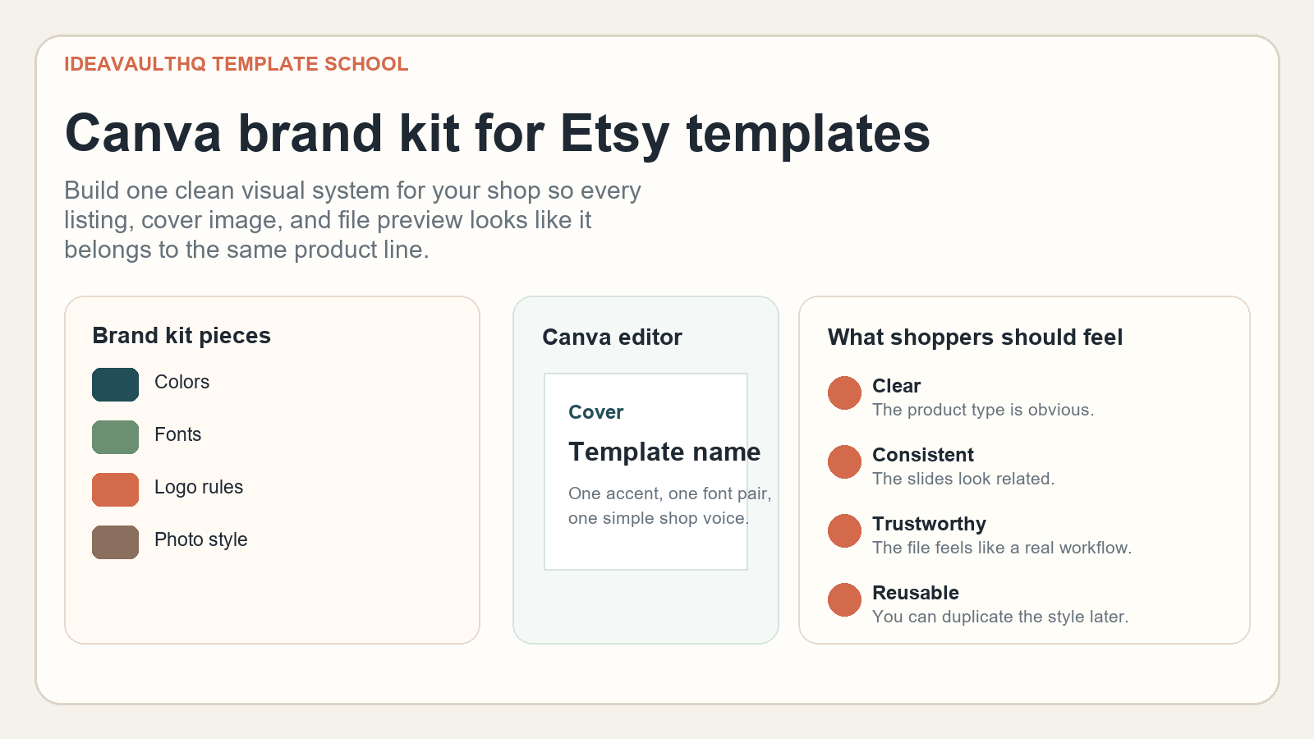Select the orange bullet beside Trustworthy
Screen dimensions: 1314x739
[844, 530]
